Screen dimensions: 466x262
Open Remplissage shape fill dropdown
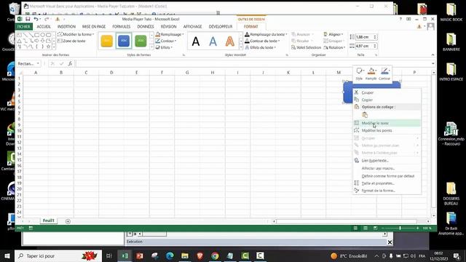pyautogui.click(x=170, y=34)
